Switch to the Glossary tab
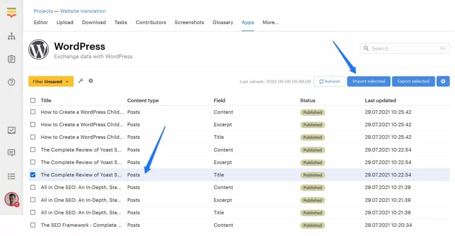 pos(223,22)
